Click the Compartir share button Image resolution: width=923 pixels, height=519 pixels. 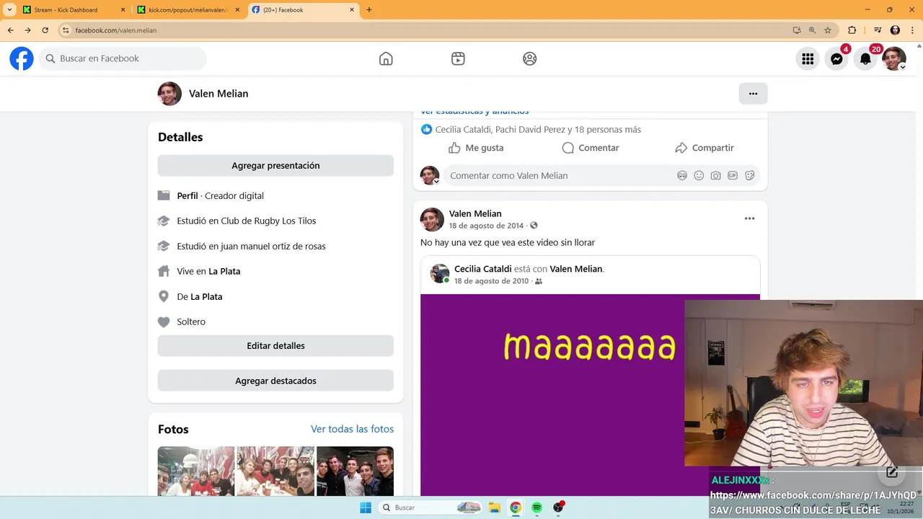705,148
